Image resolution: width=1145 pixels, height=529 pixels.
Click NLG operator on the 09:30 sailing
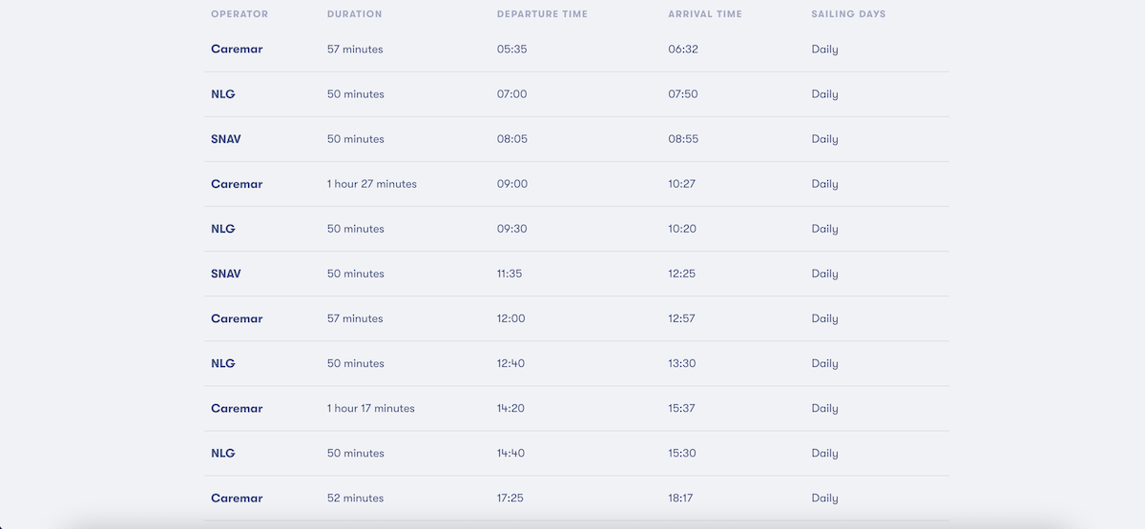click(223, 229)
